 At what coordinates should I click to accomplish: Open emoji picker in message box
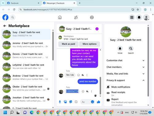coord(92,102)
